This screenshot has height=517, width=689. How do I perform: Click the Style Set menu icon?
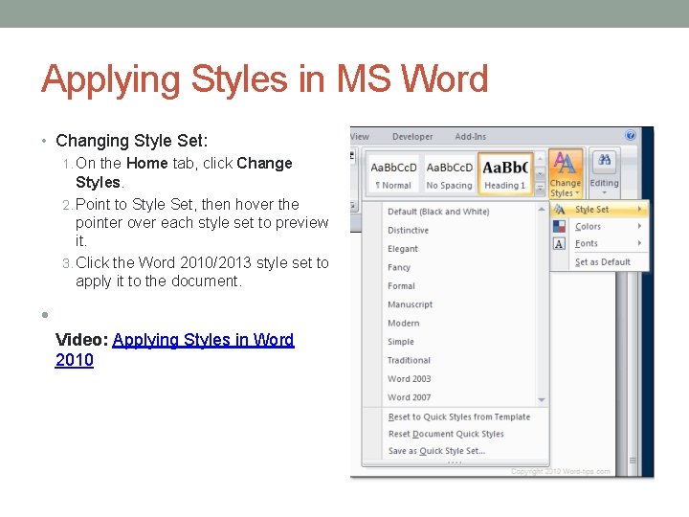pyautogui.click(x=559, y=210)
